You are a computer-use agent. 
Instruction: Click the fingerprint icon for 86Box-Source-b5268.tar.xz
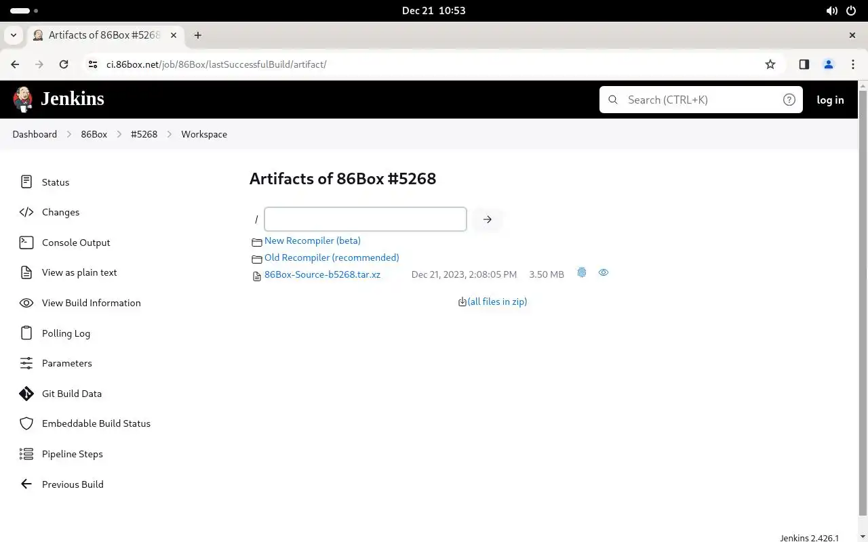click(582, 272)
